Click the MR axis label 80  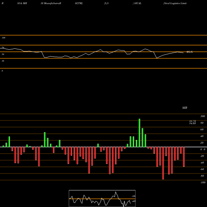[x=202, y=123]
